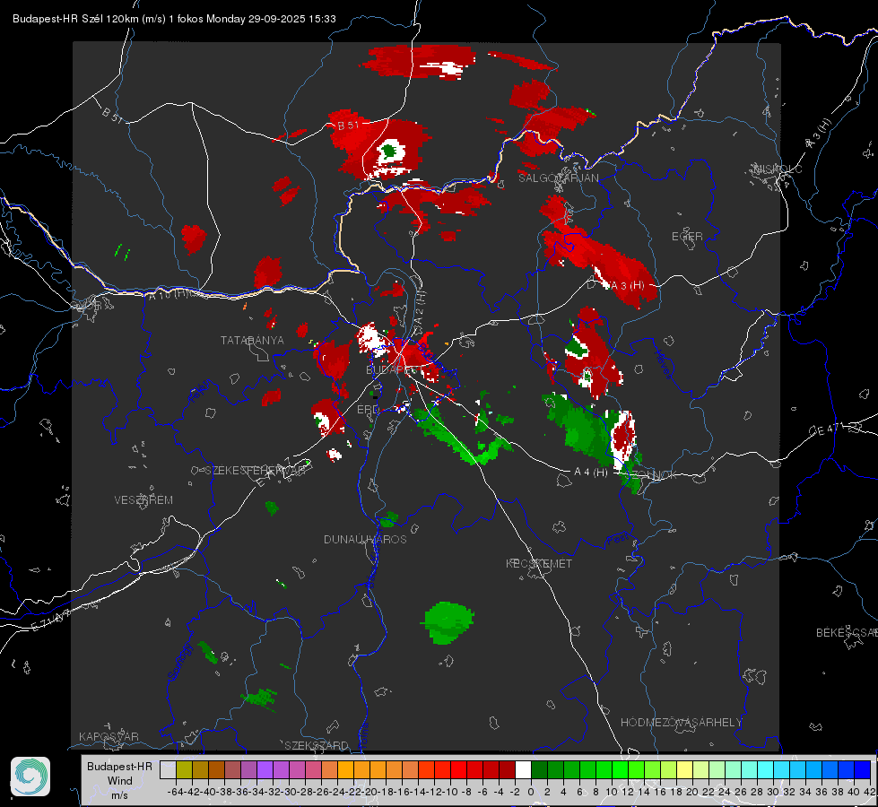Click the 0 legend value
The width and height of the screenshot is (878, 807).
pyautogui.click(x=531, y=792)
